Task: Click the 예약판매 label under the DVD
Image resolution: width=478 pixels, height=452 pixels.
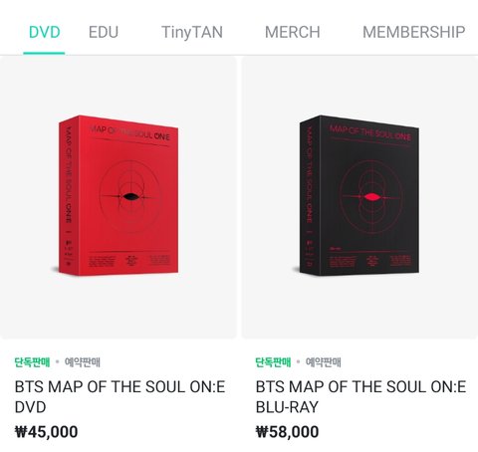Action: coord(83,361)
